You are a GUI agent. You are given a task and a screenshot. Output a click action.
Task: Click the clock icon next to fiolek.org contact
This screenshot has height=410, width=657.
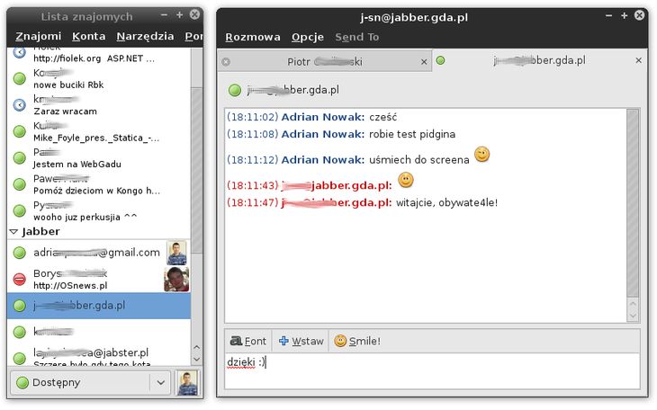(19, 52)
